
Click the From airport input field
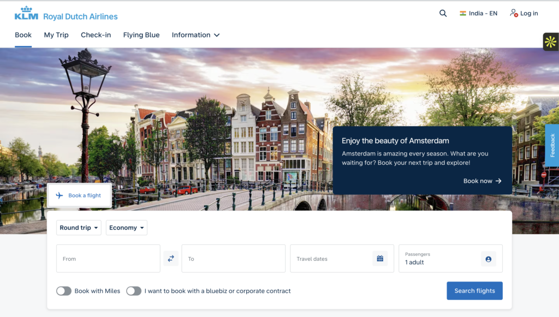point(108,259)
